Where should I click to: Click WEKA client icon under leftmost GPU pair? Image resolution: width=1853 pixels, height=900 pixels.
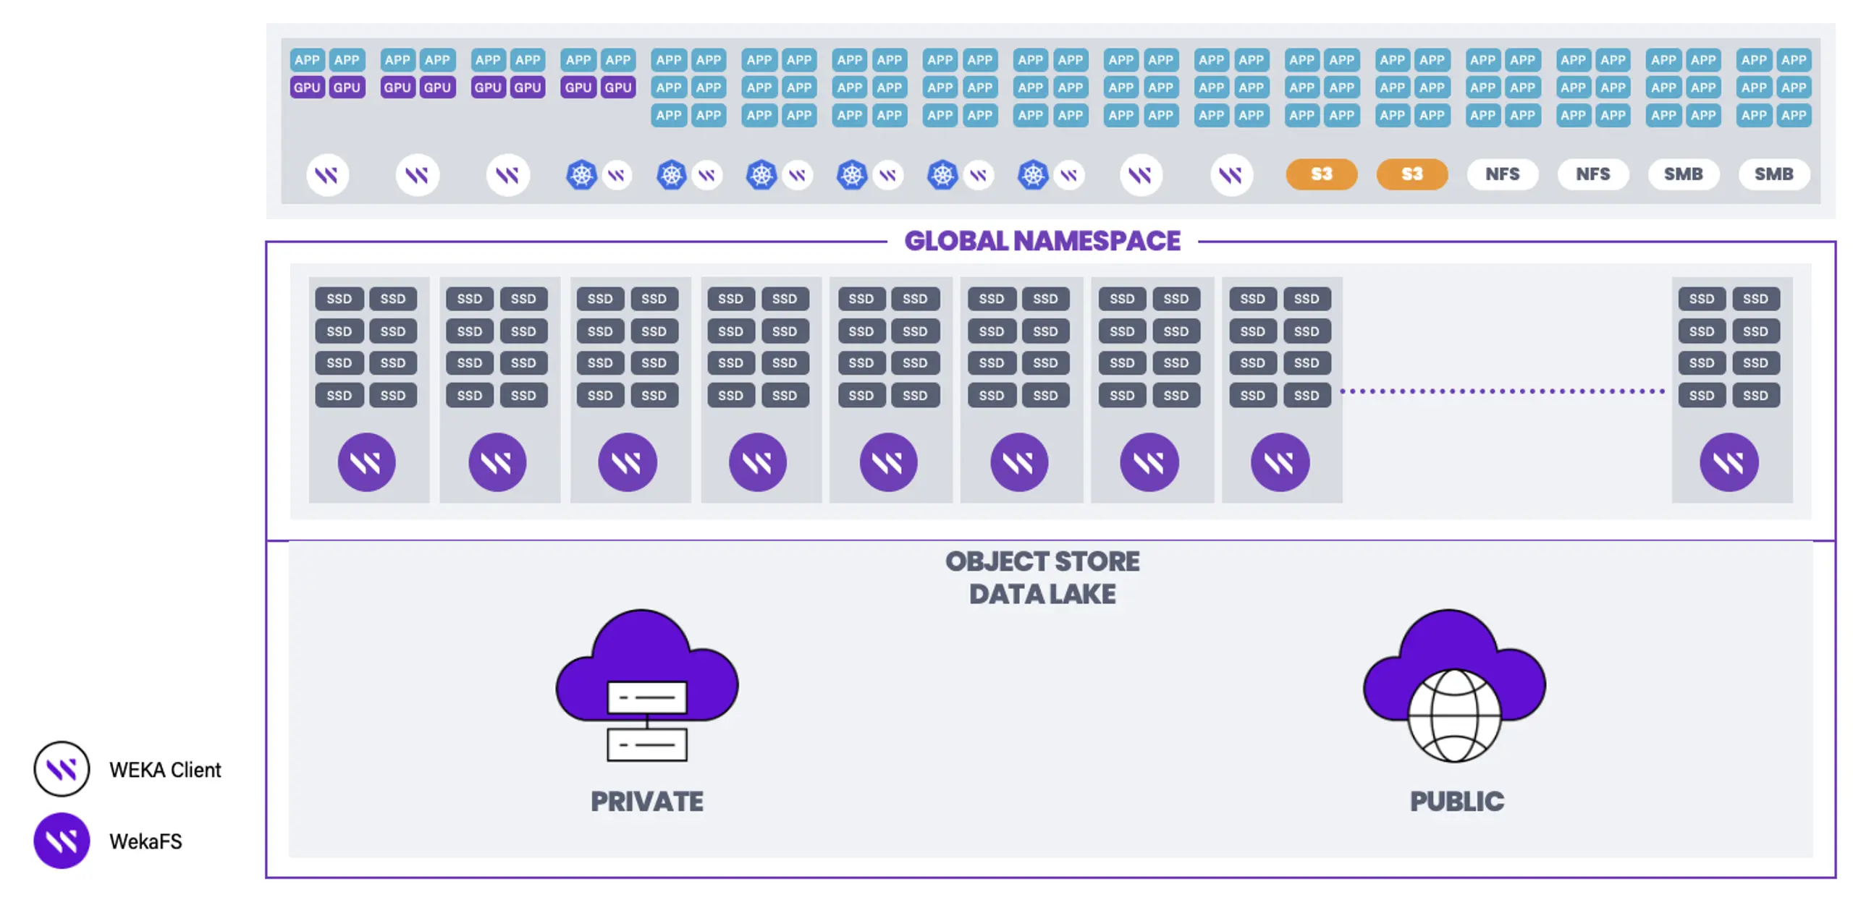pyautogui.click(x=327, y=174)
